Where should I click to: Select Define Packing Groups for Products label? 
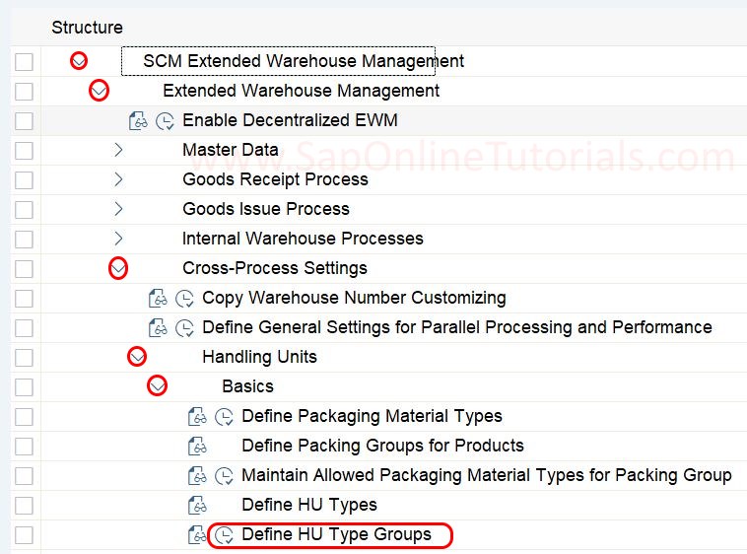tap(383, 446)
